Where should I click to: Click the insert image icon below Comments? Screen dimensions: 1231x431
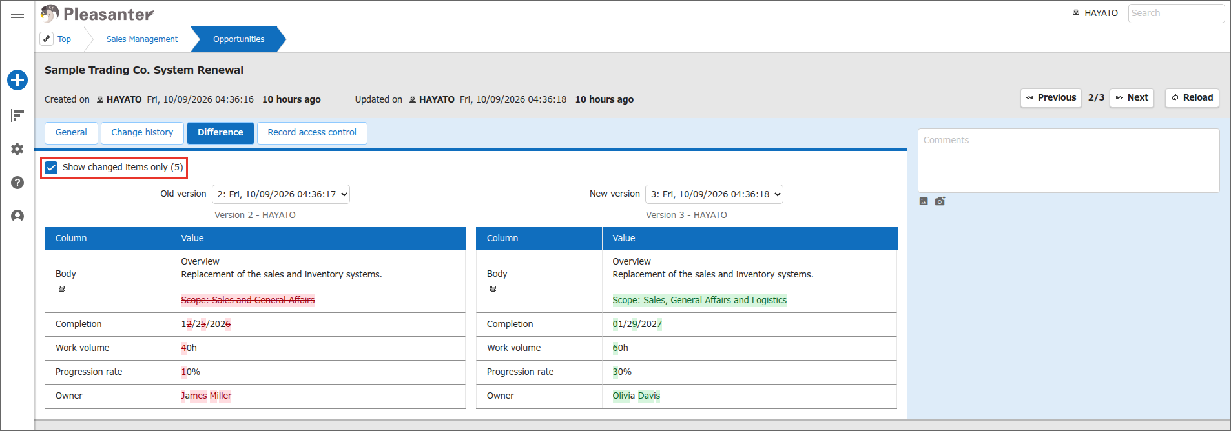click(924, 201)
